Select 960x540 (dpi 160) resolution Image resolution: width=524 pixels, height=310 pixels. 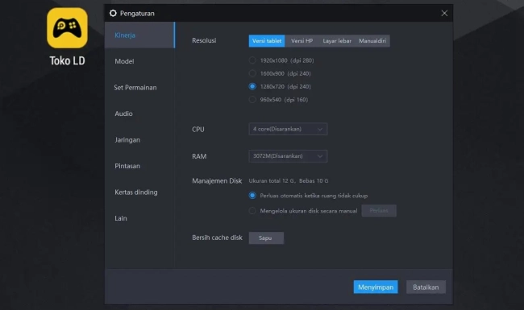[x=252, y=99]
